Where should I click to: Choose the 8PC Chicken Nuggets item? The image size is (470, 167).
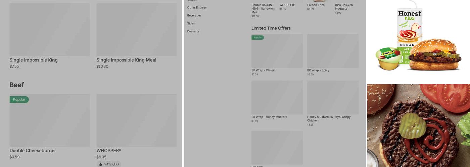tap(344, 7)
